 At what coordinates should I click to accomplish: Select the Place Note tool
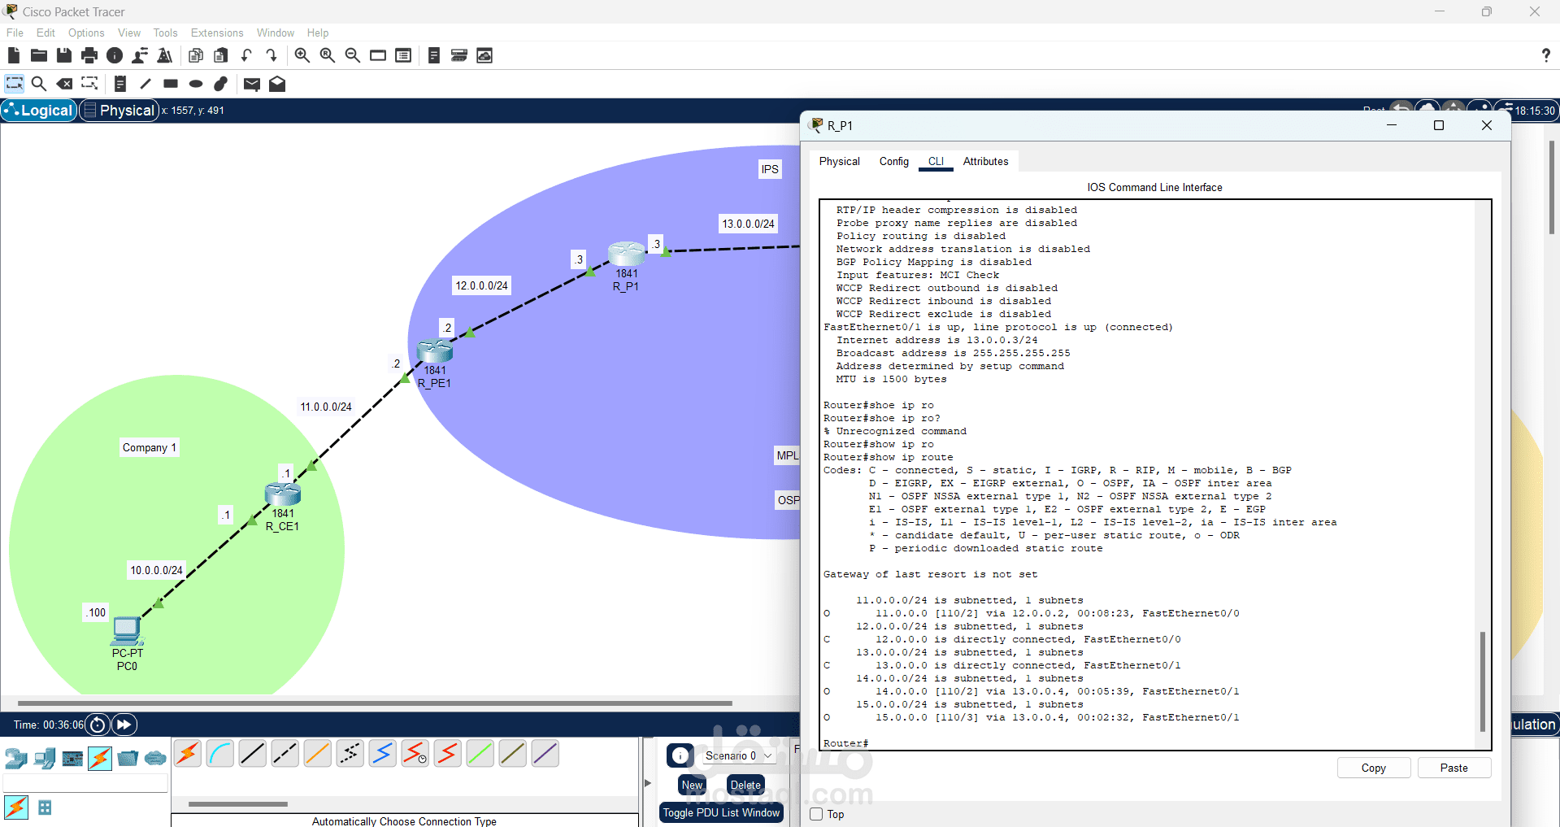pyautogui.click(x=120, y=84)
